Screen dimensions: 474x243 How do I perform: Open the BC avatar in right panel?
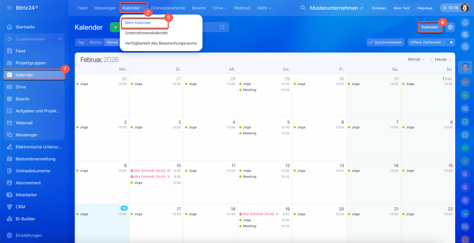[465, 82]
